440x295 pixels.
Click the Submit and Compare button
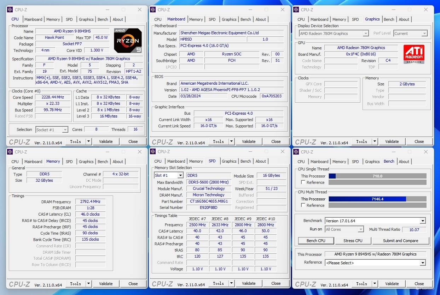click(400, 241)
